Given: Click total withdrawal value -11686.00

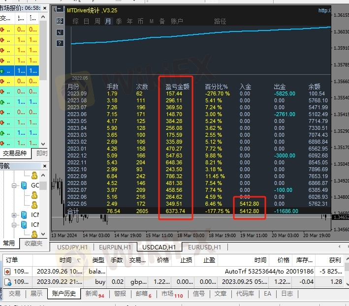Looking at the screenshot, I should pyautogui.click(x=286, y=211).
